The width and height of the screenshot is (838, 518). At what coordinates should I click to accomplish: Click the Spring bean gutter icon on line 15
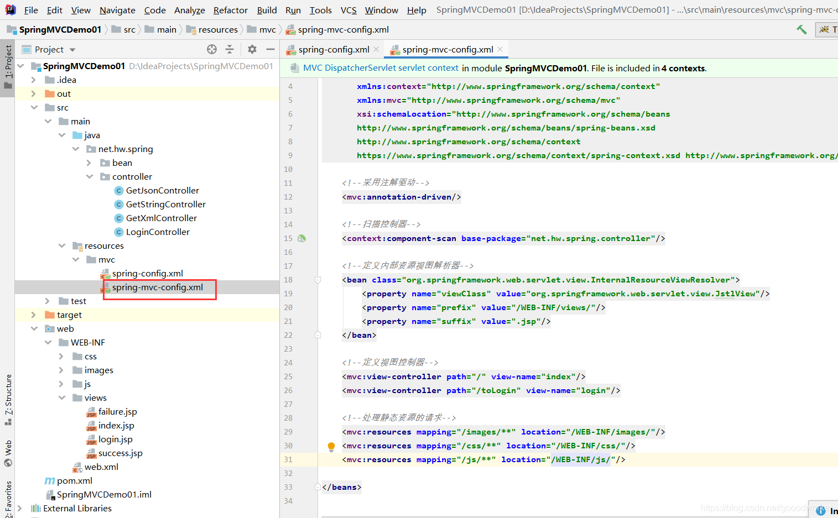(x=301, y=239)
